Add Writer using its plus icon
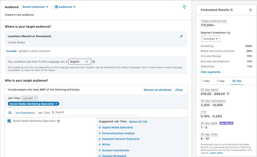The width and height of the screenshot is (257, 157). pos(100,144)
